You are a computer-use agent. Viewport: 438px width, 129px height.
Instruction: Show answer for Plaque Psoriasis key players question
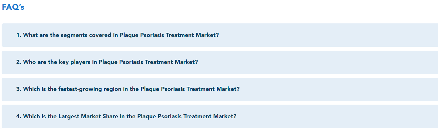[x=220, y=62]
